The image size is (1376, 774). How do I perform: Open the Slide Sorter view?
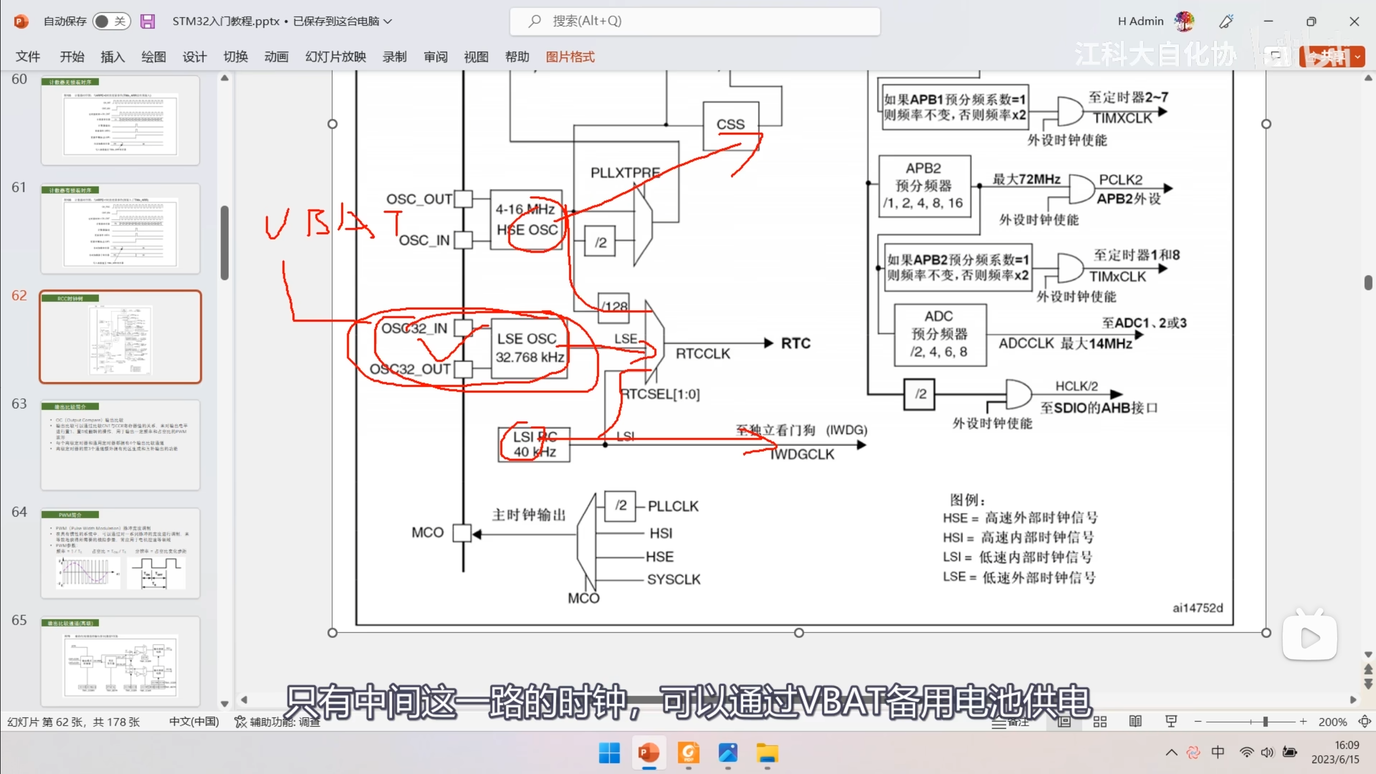coord(1100,722)
